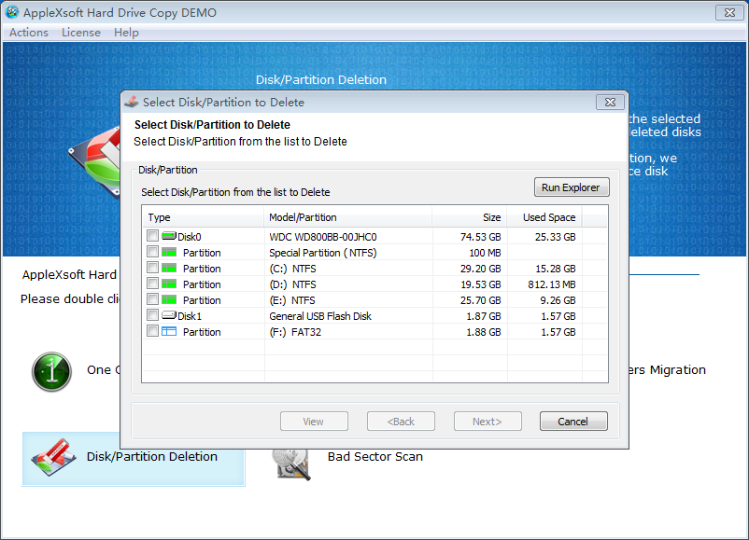Click the white Disk1 drive icon

point(169,315)
